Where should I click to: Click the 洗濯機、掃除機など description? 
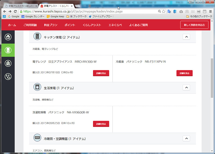click(x=43, y=100)
